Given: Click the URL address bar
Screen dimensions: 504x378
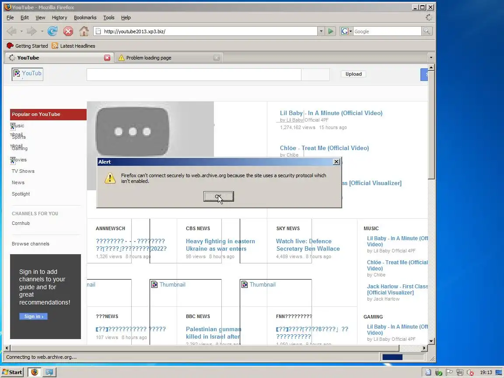Looking at the screenshot, I should click(206, 31).
